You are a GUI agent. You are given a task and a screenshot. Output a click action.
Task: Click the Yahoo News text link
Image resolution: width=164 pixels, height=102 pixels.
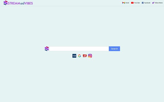(159, 3)
